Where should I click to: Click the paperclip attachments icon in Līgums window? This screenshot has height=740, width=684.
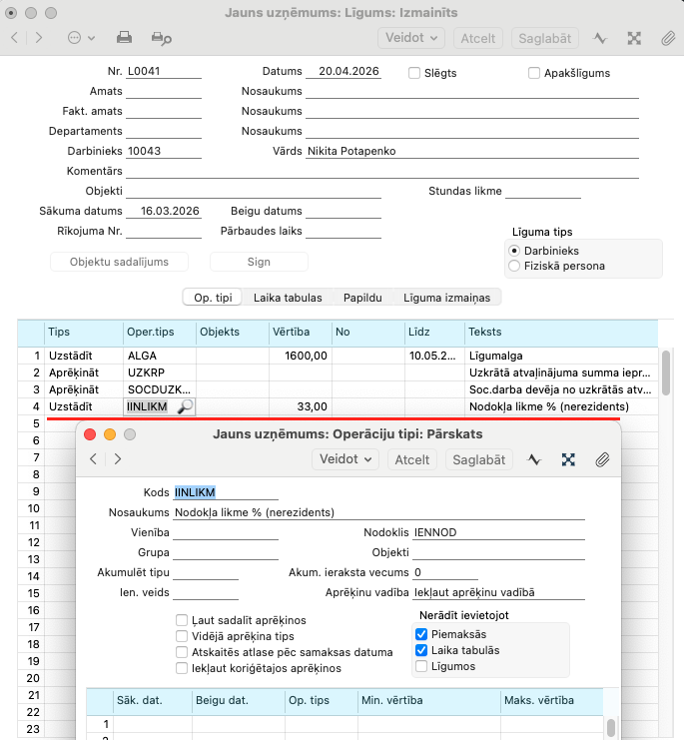pos(667,38)
